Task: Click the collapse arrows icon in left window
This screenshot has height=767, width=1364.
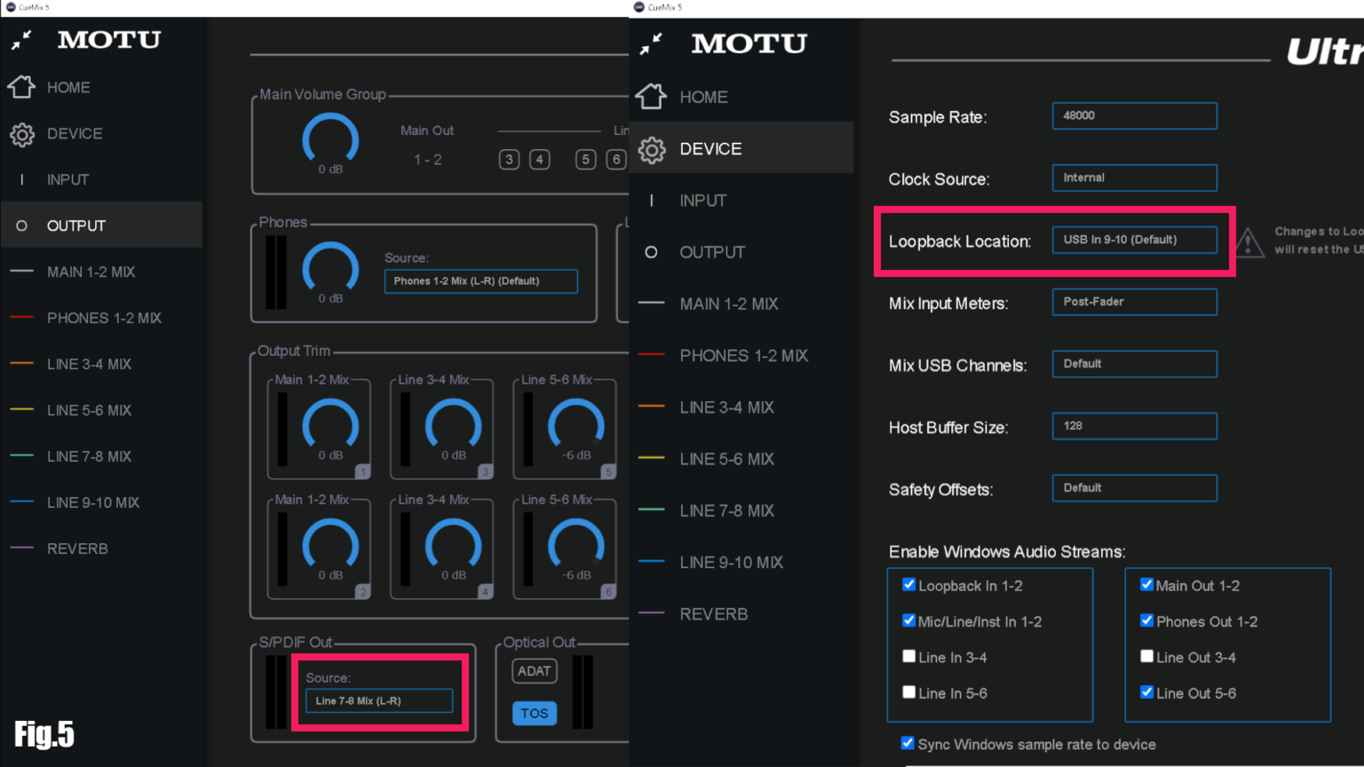Action: coord(21,40)
